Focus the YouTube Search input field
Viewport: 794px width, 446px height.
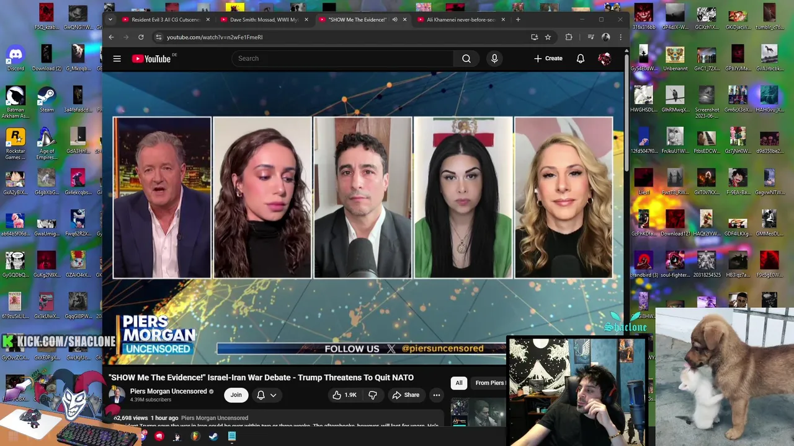tap(343, 58)
